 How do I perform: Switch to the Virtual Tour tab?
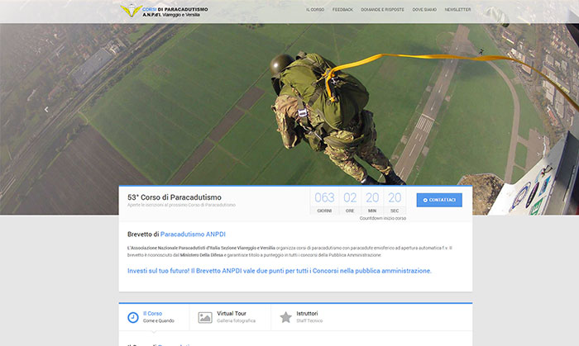[231, 314]
